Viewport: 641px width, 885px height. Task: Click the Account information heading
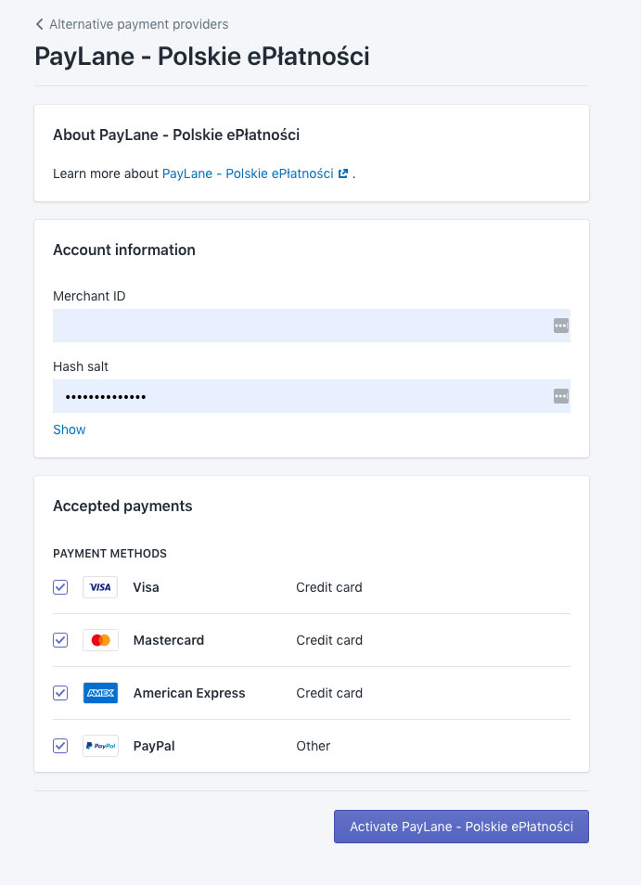124,250
